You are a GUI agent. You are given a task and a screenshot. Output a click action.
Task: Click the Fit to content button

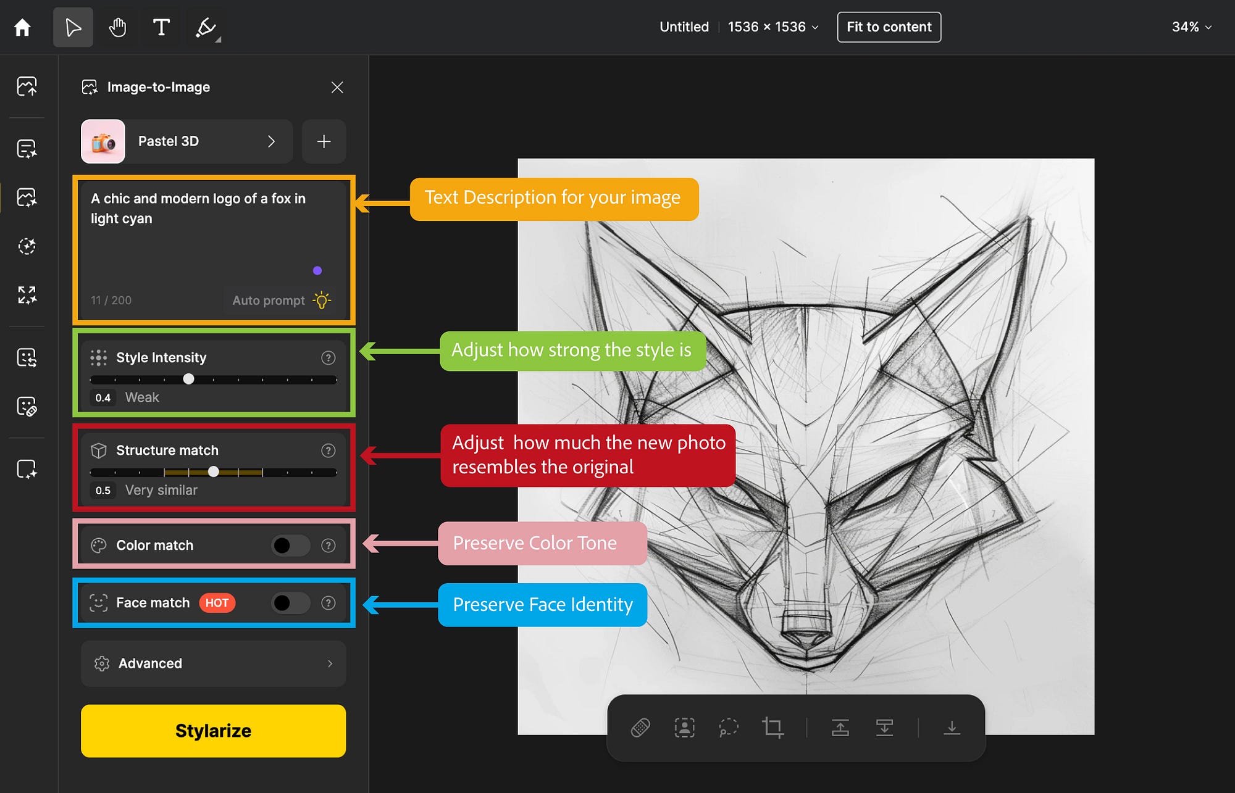[889, 27]
